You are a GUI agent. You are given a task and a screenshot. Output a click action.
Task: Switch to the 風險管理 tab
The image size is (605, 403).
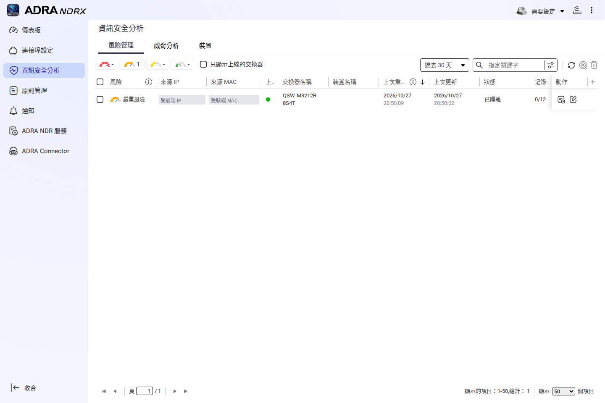click(x=121, y=45)
